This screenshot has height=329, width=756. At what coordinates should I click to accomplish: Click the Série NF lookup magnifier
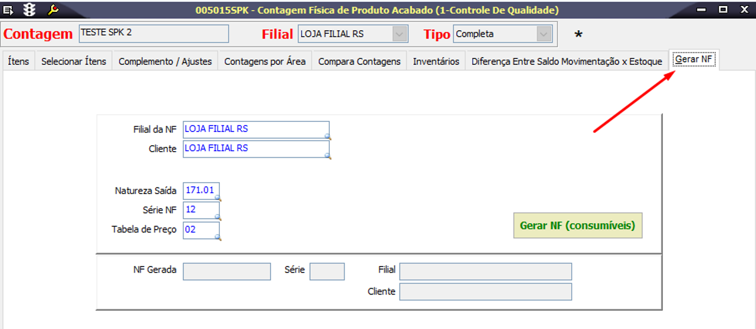218,217
